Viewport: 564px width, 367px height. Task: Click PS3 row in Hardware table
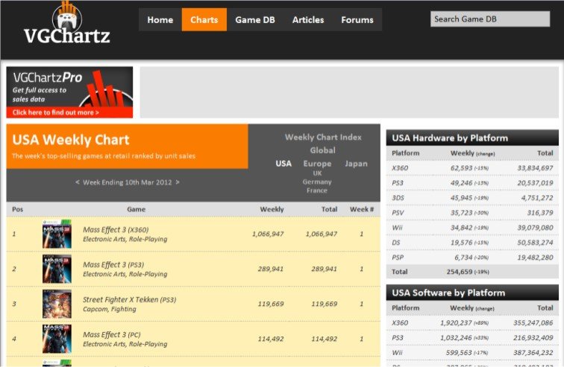pos(472,183)
